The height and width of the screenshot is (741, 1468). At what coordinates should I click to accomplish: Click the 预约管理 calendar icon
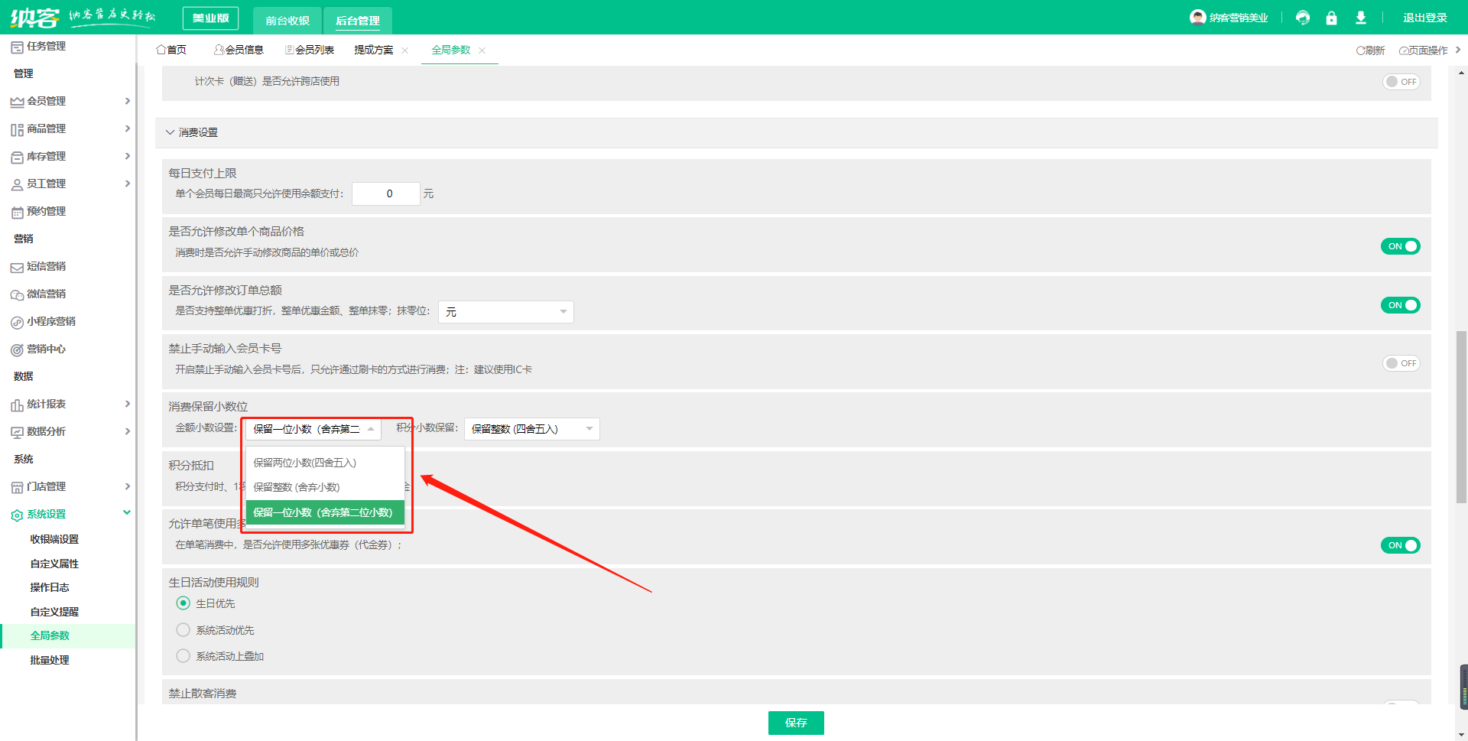(17, 212)
